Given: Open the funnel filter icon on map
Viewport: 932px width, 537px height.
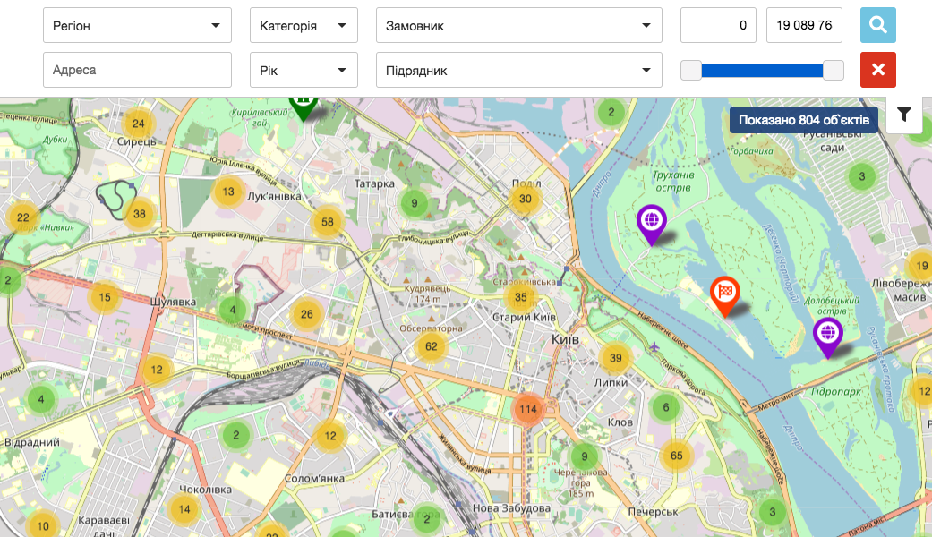Looking at the screenshot, I should coord(904,115).
